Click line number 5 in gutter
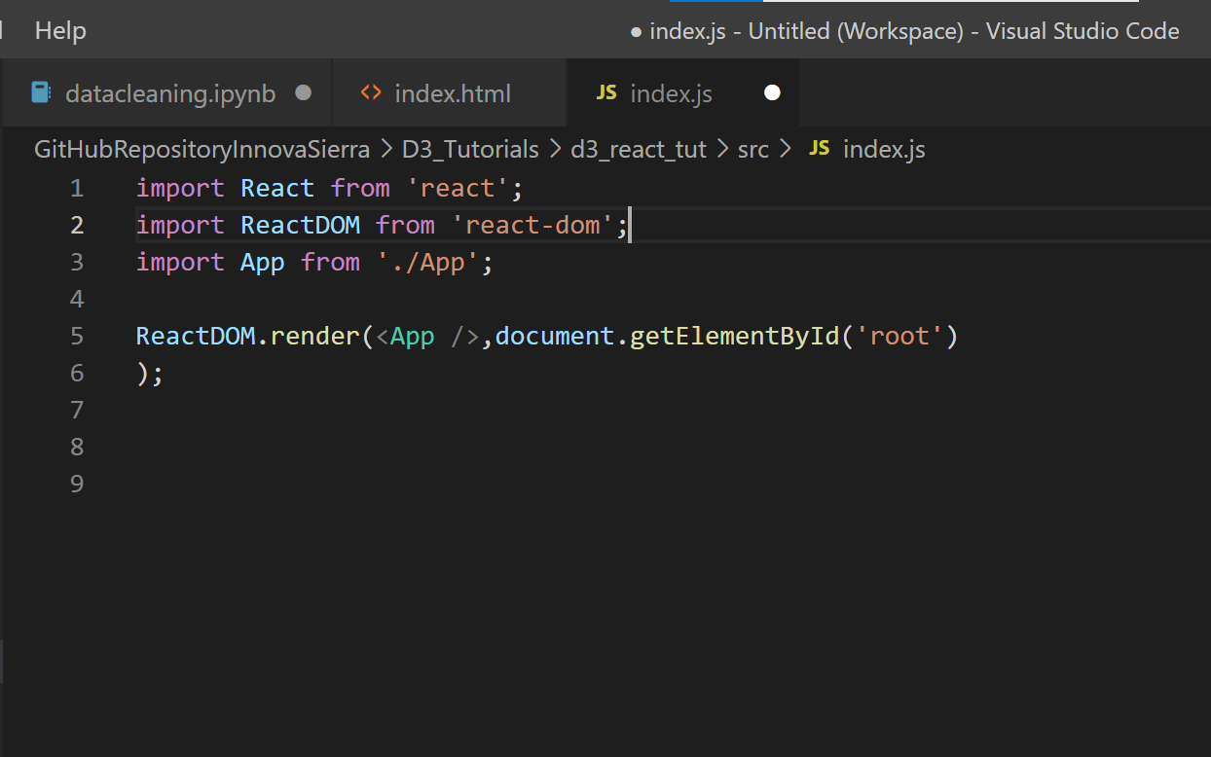Viewport: 1211px width, 757px height. [77, 336]
